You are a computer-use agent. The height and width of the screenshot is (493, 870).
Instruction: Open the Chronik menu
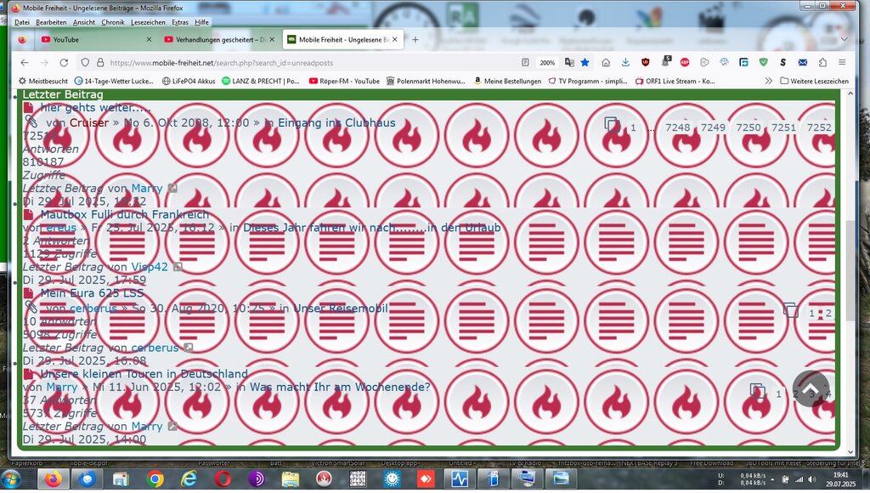click(x=113, y=22)
